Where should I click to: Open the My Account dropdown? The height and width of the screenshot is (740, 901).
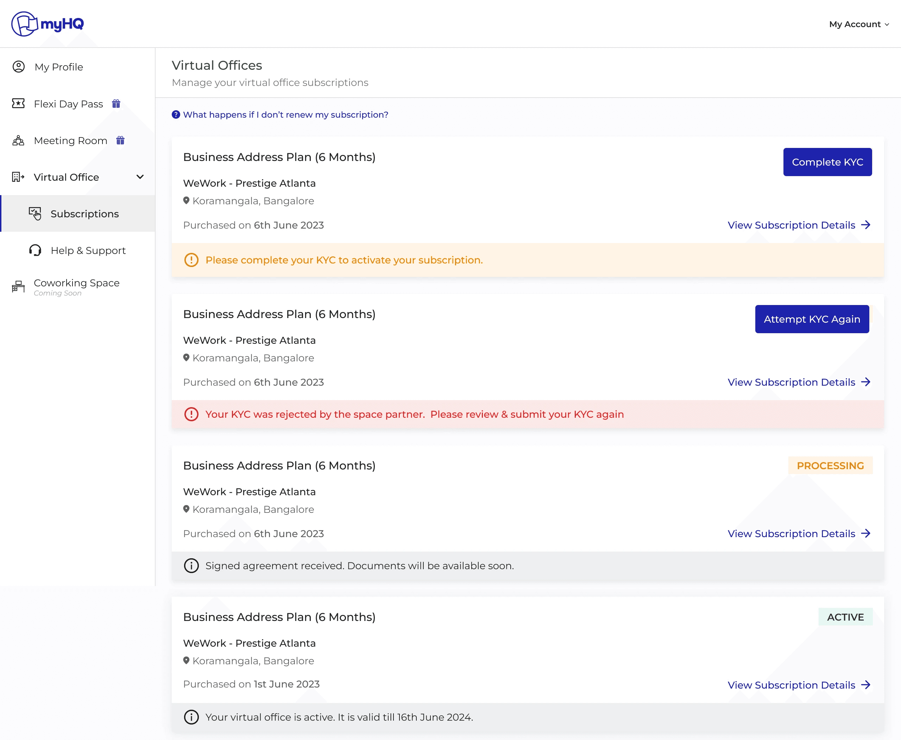858,24
